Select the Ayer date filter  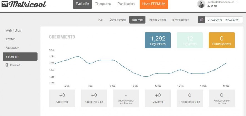101,20
